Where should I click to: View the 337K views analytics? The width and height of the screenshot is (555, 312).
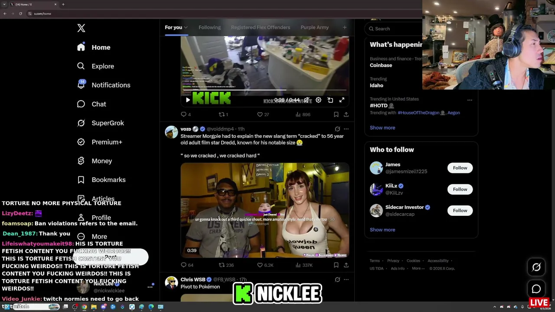point(304,265)
